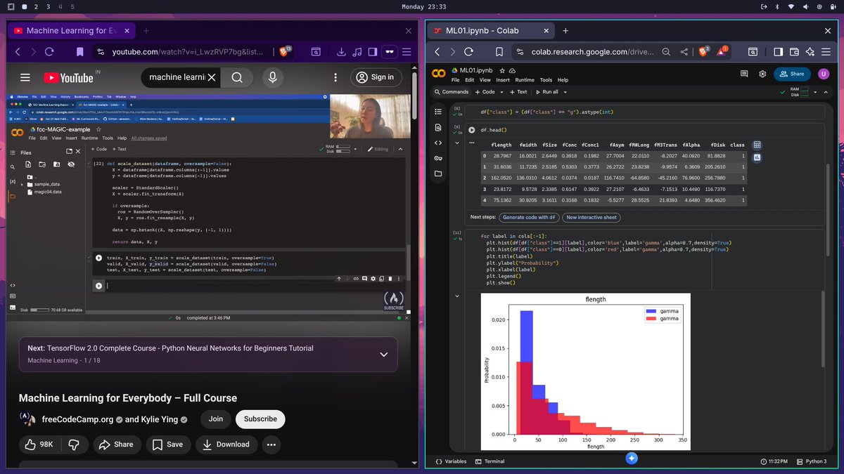This screenshot has width=844, height=474.
Task: Open share icon in the Colab address bar
Action: 684,52
